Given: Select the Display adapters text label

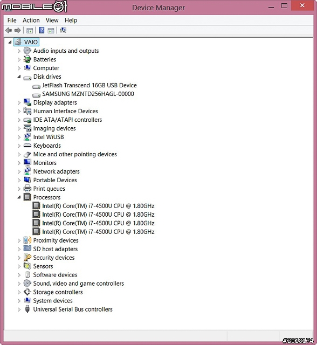Looking at the screenshot, I should point(55,102).
